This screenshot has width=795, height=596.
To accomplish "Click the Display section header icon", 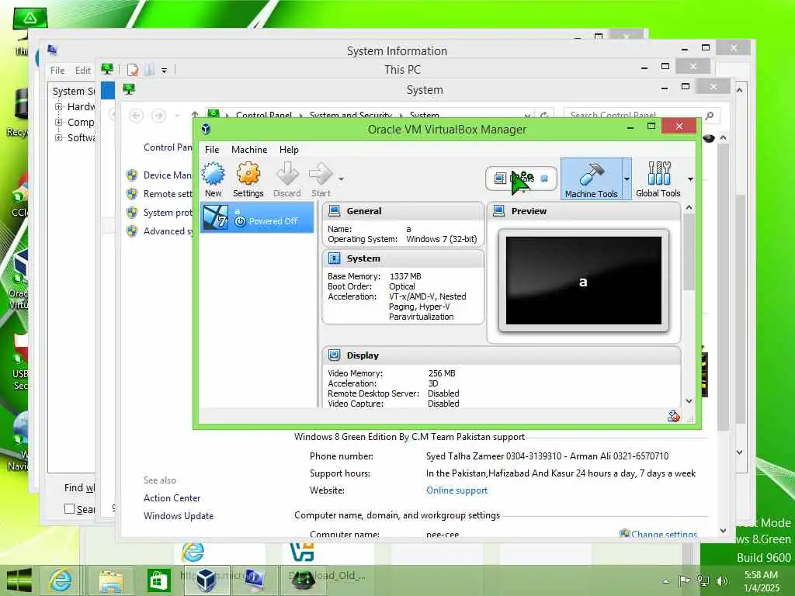I will (x=334, y=355).
